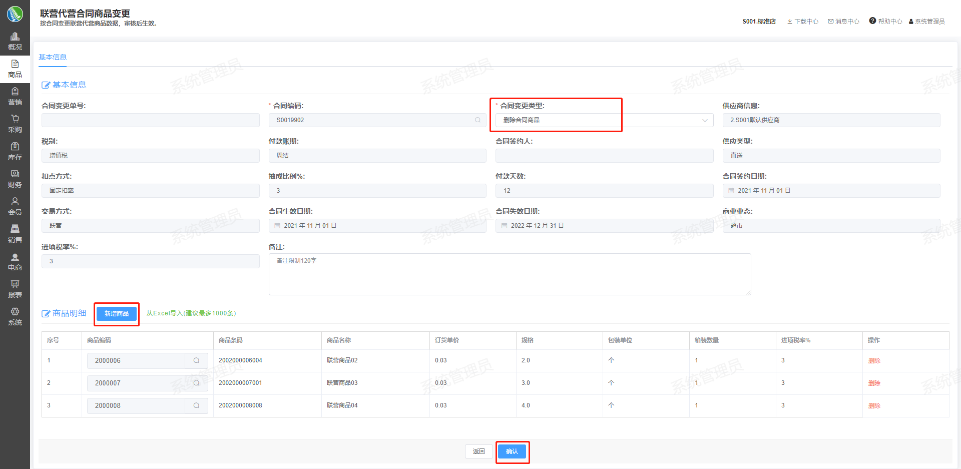
Task: Open the 系统 settings sidebar section
Action: (x=15, y=317)
